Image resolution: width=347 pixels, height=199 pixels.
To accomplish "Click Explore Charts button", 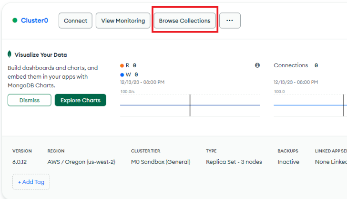I will [81, 100].
